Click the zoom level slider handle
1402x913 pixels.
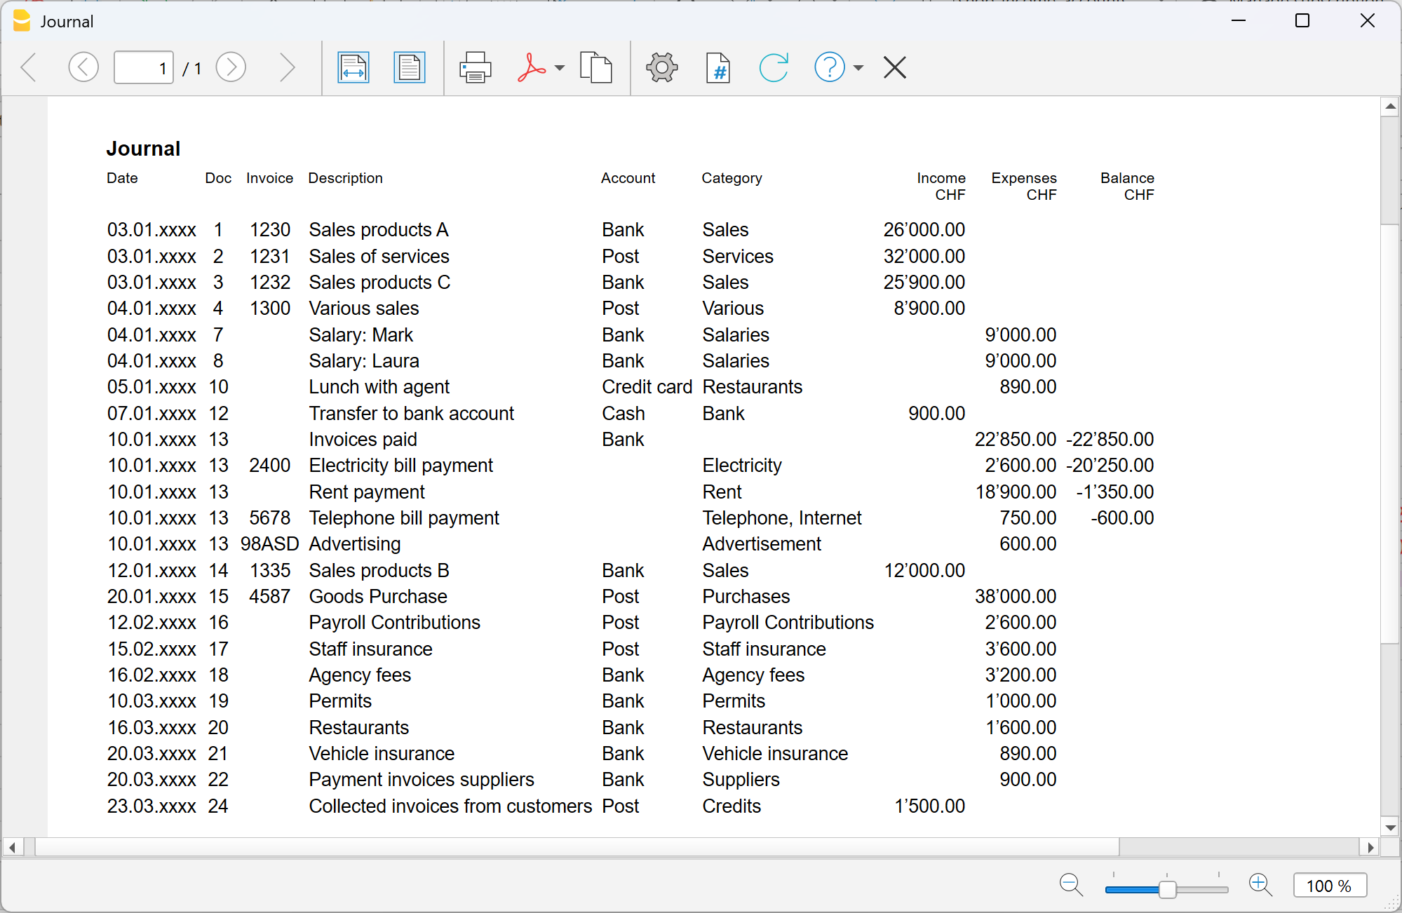coord(1167,889)
